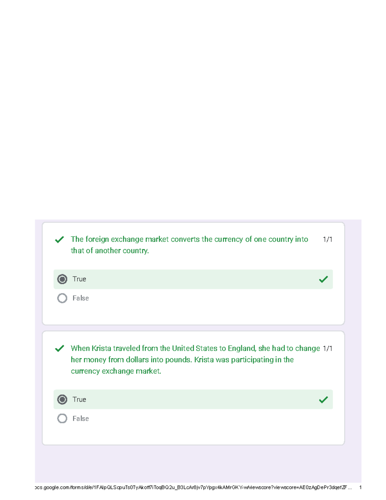Click the hollow radio icon next to first False answer
This screenshot has width=386, height=500.
[x=62, y=298]
